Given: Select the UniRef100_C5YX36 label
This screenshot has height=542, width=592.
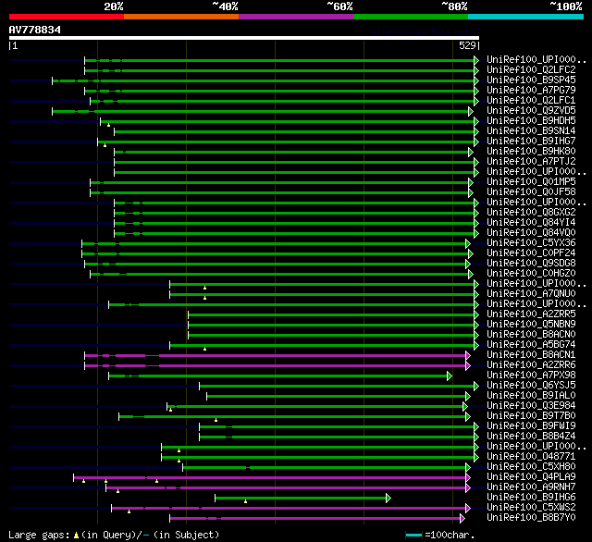Looking at the screenshot, I should (531, 243).
